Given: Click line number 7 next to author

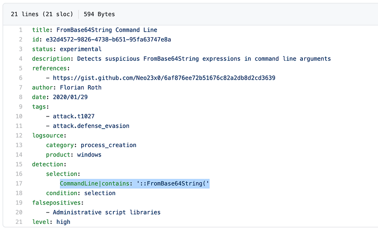Looking at the screenshot, I should (x=20, y=87).
